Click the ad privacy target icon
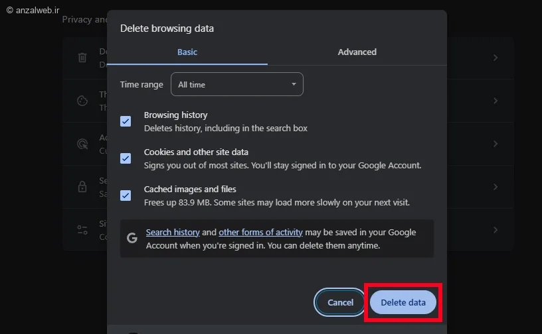The image size is (542, 334). 82,143
